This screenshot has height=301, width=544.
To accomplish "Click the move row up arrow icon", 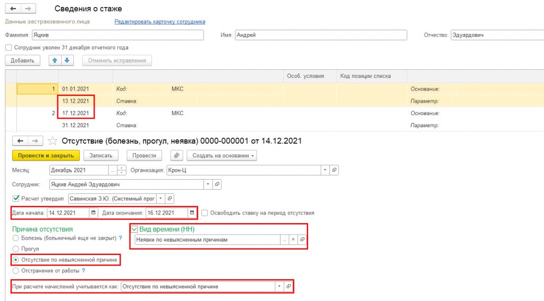I will (55, 60).
